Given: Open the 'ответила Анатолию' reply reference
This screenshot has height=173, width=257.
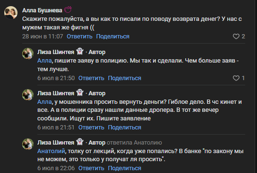Looking at the screenshot, I should (134, 143).
